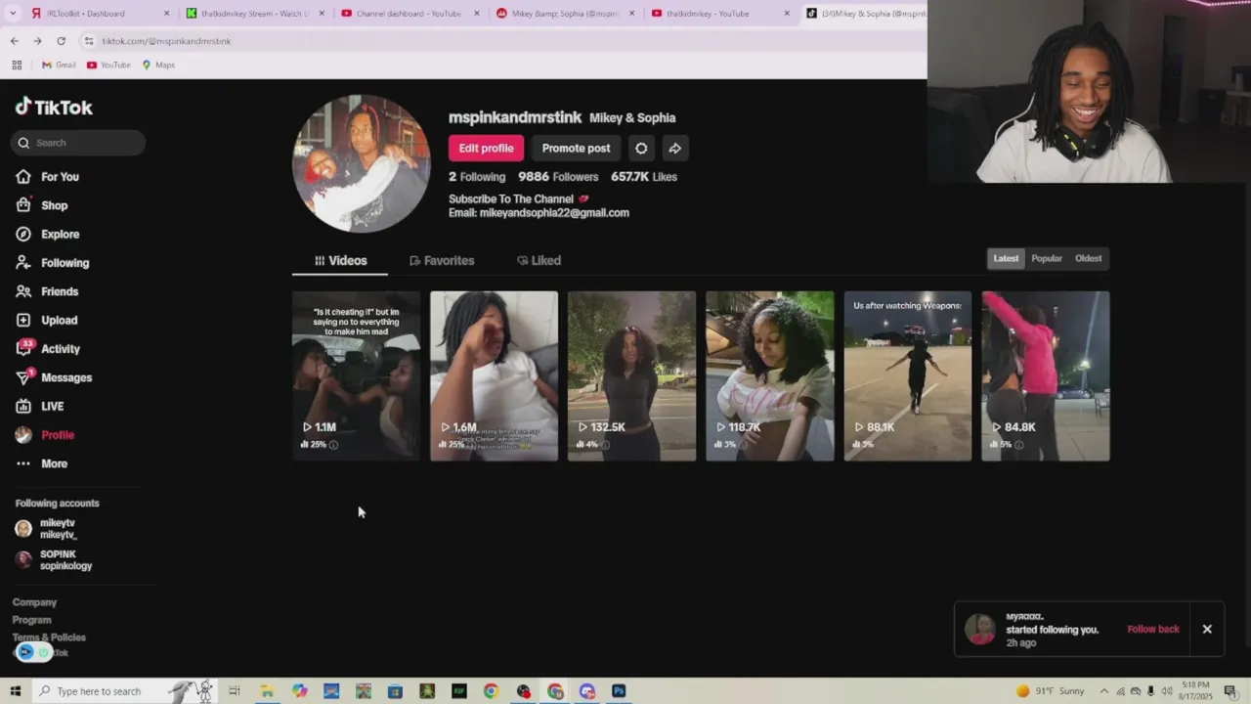
Task: Open the tab search dropdown arrow
Action: [x=12, y=14]
